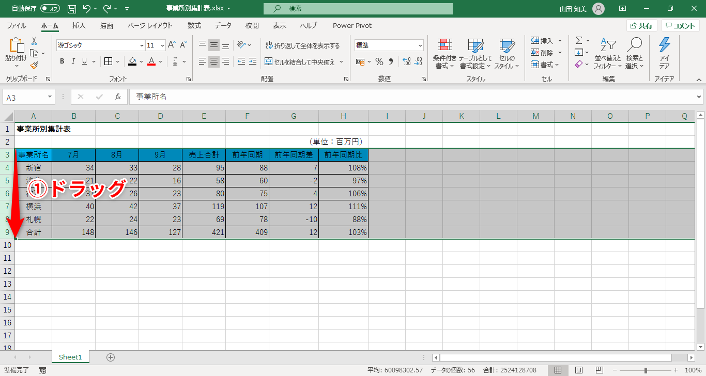Switch to Page Layout view icon in status bar
This screenshot has width=706, height=376.
click(579, 370)
